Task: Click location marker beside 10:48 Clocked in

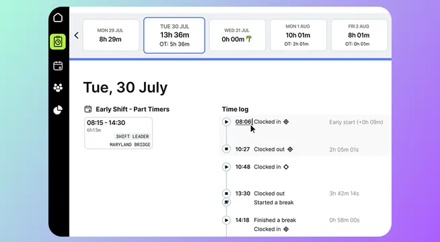Action: point(286,167)
